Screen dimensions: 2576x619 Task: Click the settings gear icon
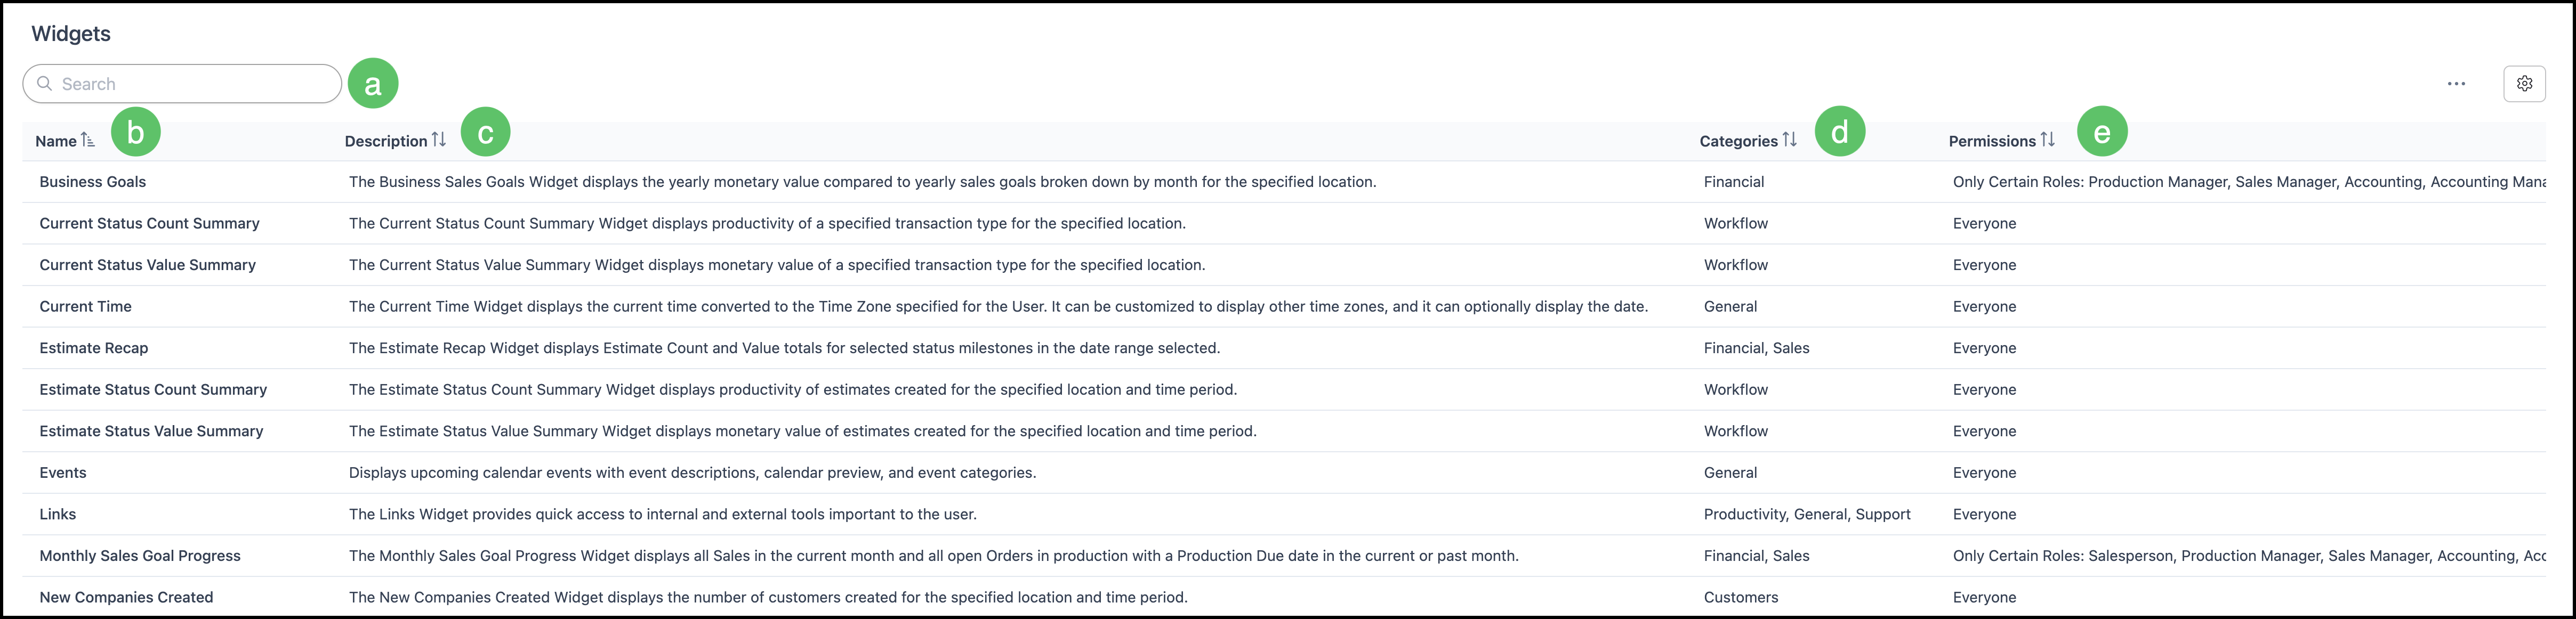[x=2524, y=84]
